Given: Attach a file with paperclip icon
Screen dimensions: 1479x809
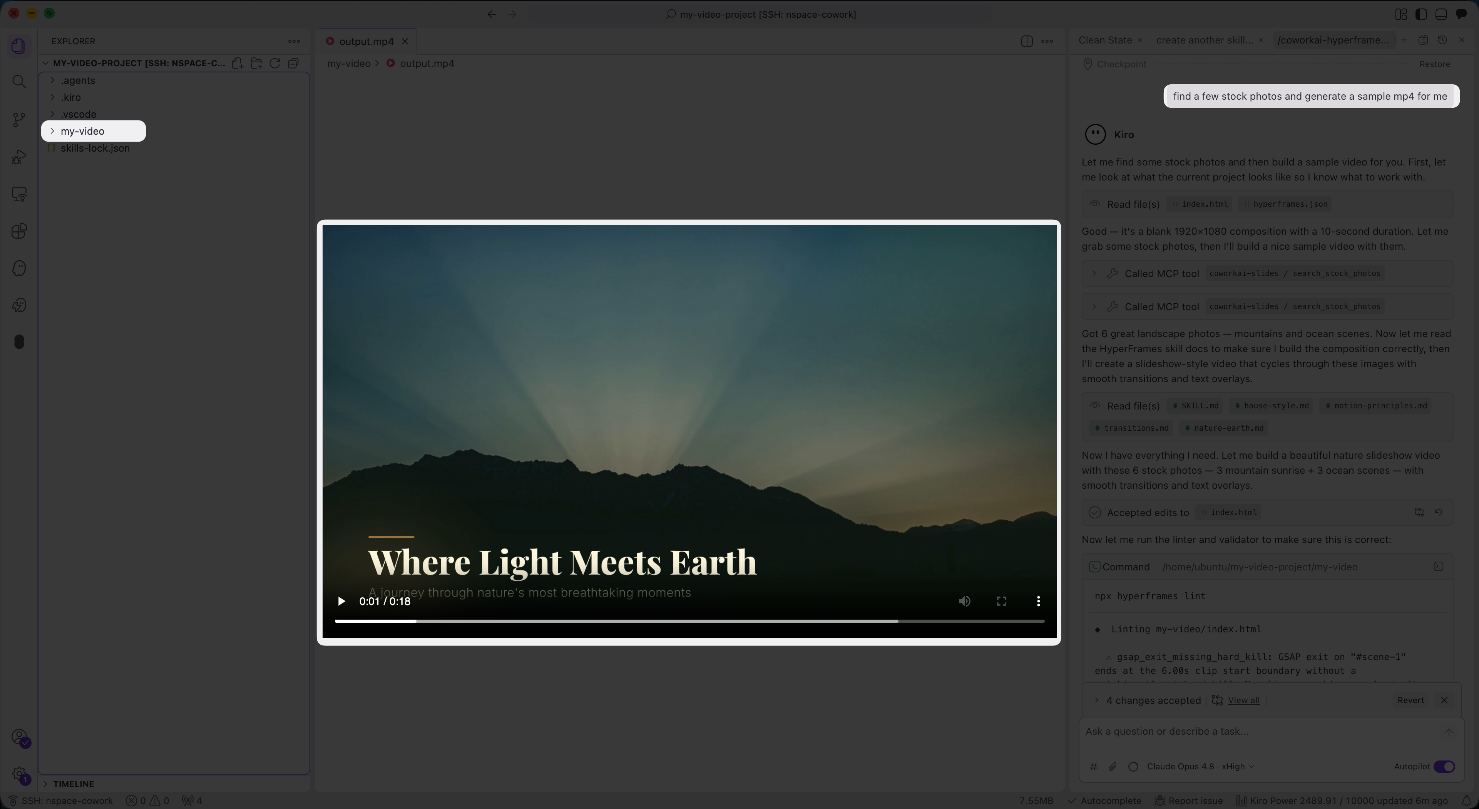Looking at the screenshot, I should [x=1113, y=767].
